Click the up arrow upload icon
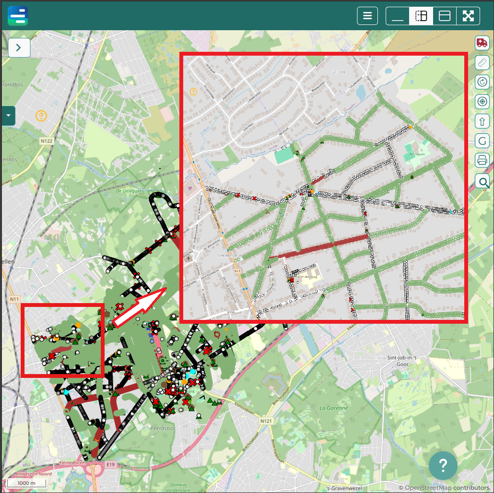 point(482,121)
